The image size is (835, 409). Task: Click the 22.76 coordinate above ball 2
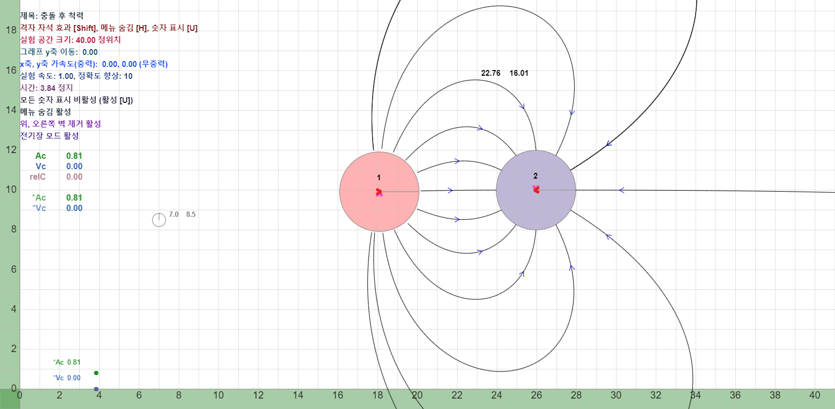pos(491,73)
